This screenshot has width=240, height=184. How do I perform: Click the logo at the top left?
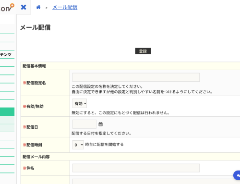coord(7,8)
